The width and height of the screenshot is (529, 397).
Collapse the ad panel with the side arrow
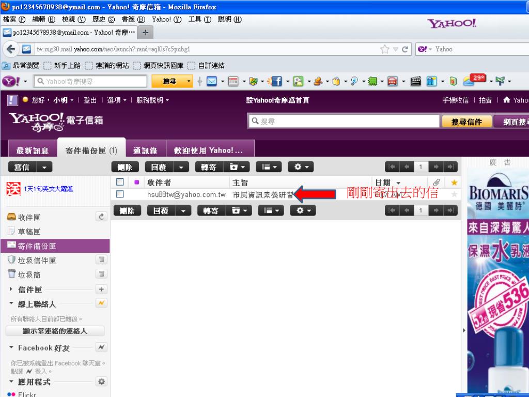click(x=464, y=330)
